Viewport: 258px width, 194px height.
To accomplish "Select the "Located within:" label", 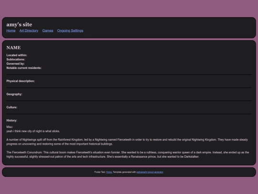I will tap(17, 55).
